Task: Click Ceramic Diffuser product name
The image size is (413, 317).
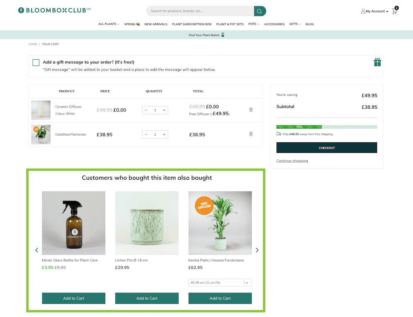Action: click(68, 107)
